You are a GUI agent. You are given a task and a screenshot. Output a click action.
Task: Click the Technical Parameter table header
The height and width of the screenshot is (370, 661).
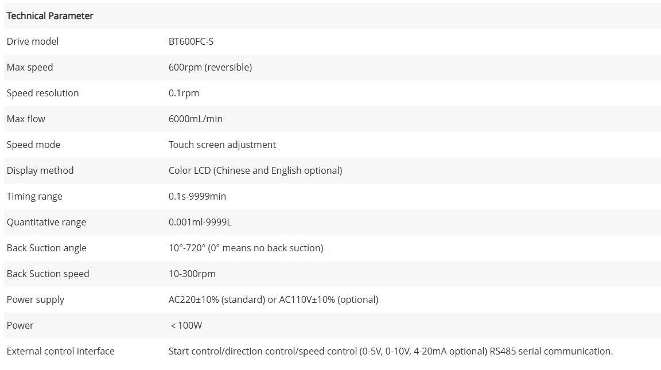(x=50, y=16)
